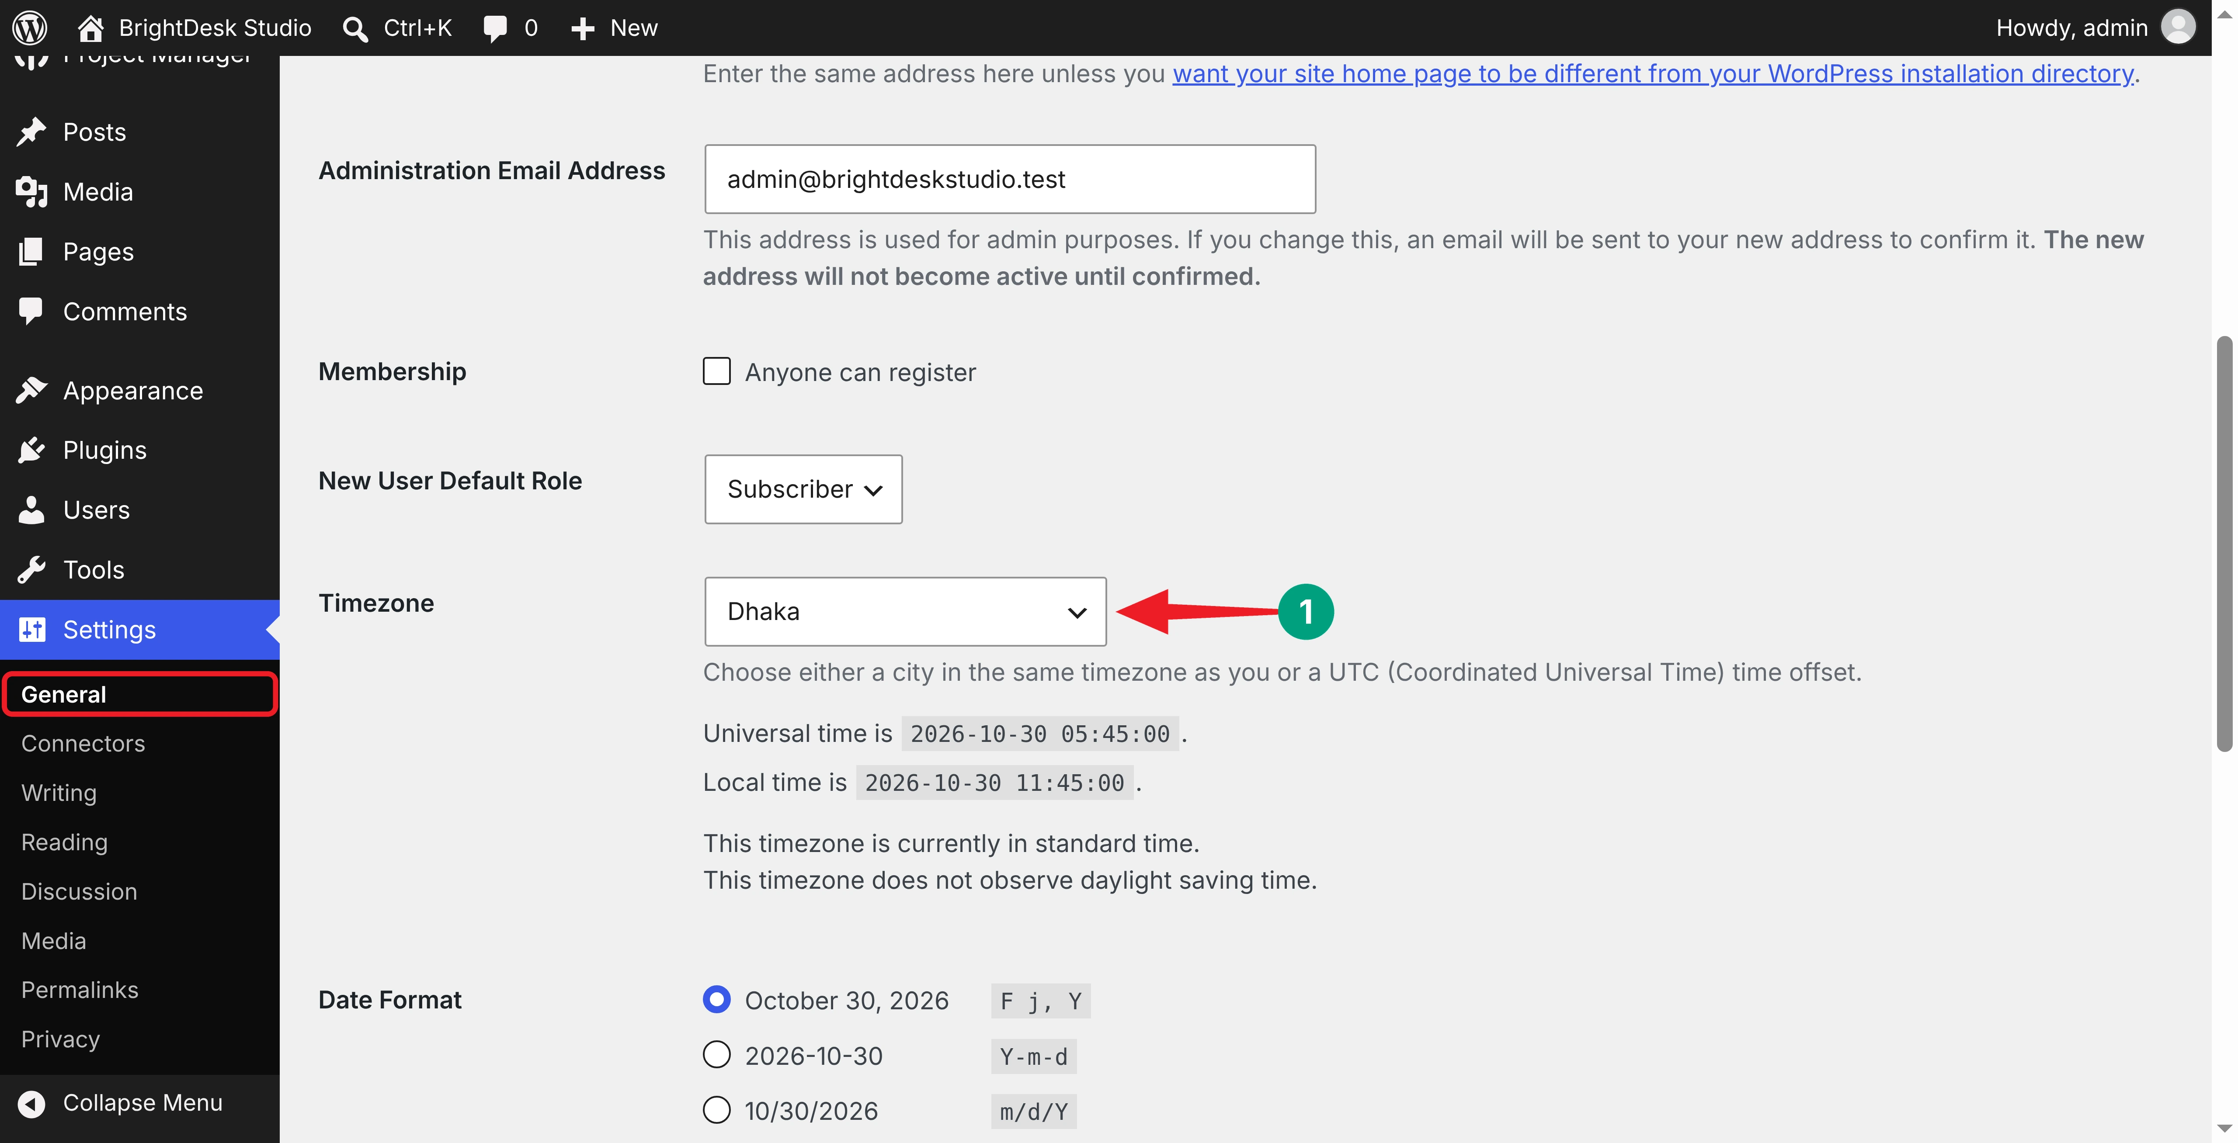
Task: Click the Ctrl+K search shortcut label
Action: 418,28
